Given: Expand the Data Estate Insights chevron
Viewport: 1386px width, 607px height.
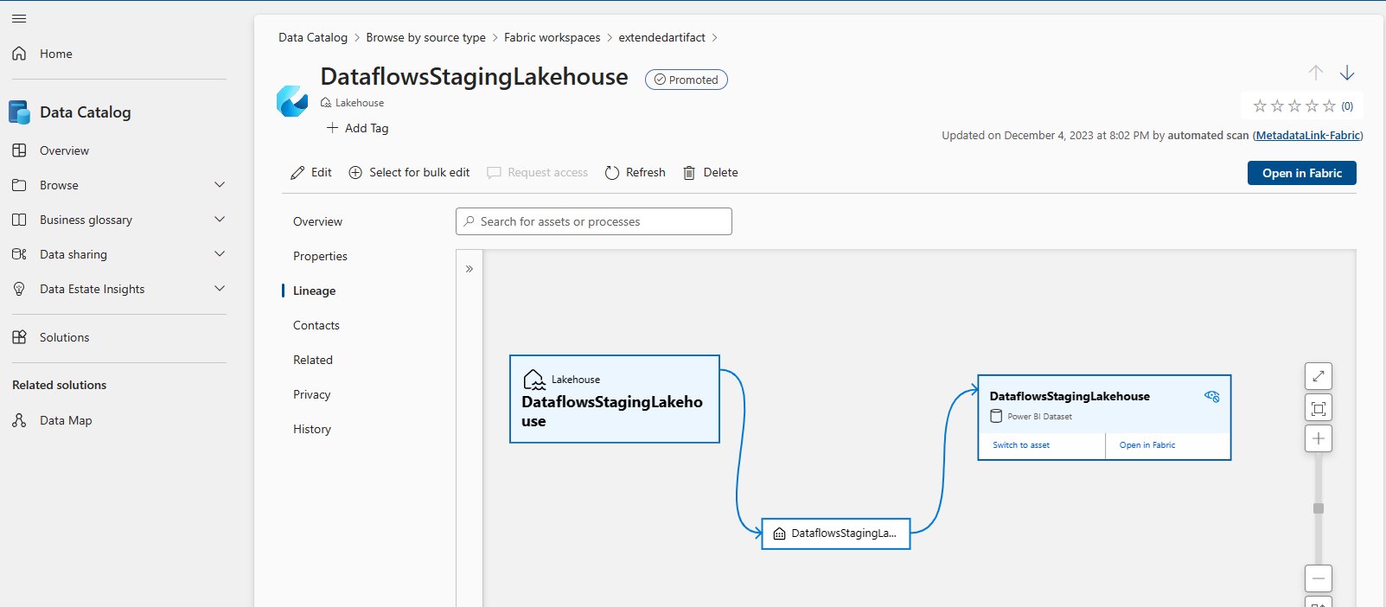Looking at the screenshot, I should click(220, 289).
